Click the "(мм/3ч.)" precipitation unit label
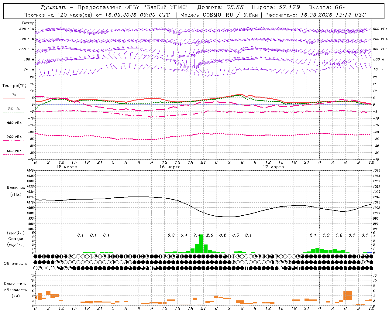Image resolution: width=389 pixels, height=311 pixels. [x=16, y=233]
